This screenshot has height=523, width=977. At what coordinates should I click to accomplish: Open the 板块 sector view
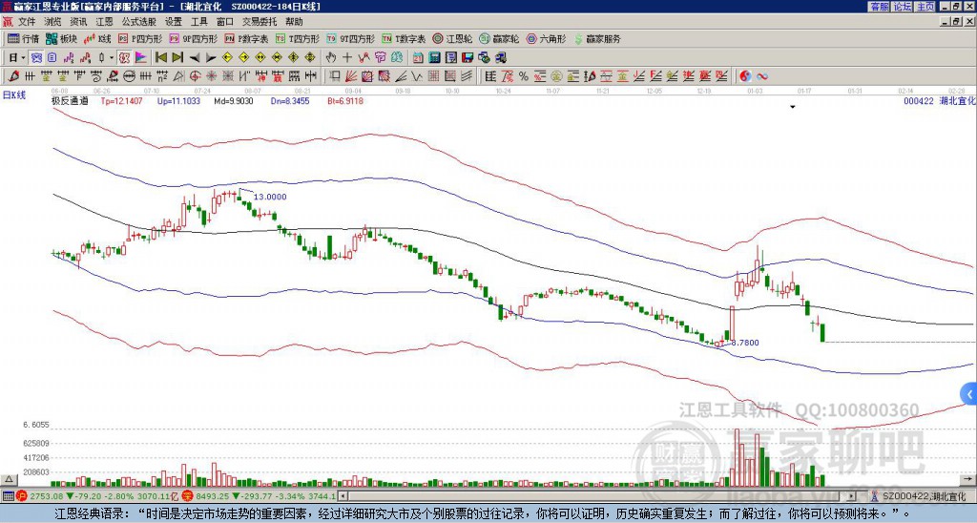tap(61, 38)
